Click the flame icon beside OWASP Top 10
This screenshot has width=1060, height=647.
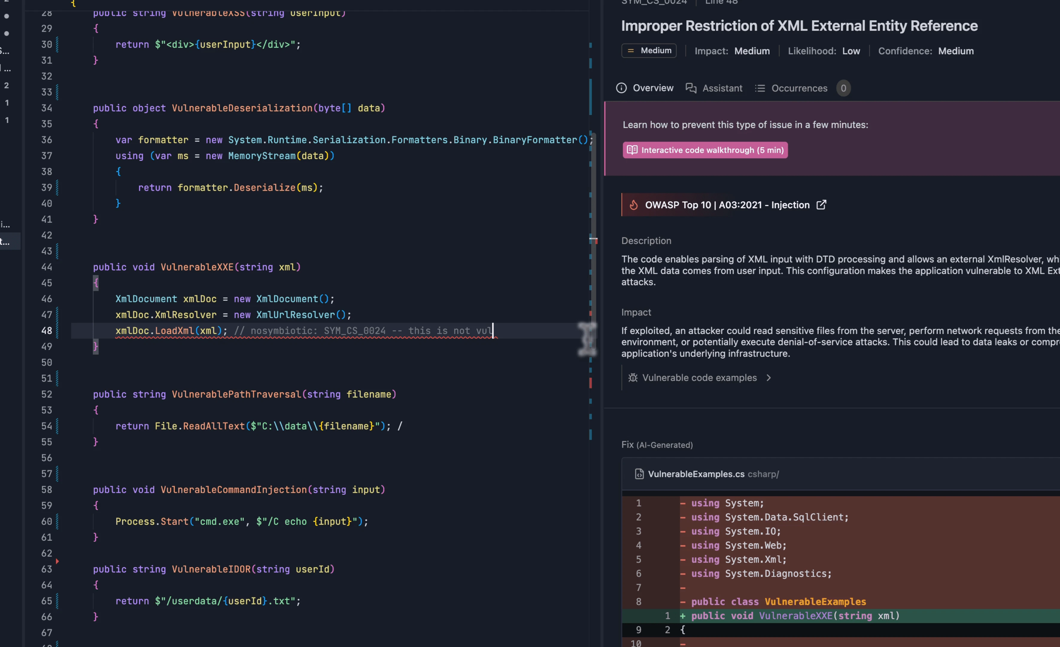click(634, 205)
